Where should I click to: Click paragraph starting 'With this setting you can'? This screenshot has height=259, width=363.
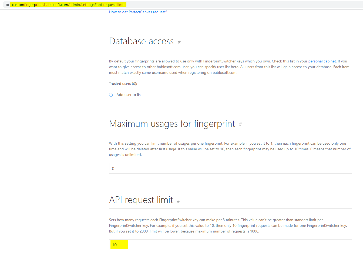230,149
